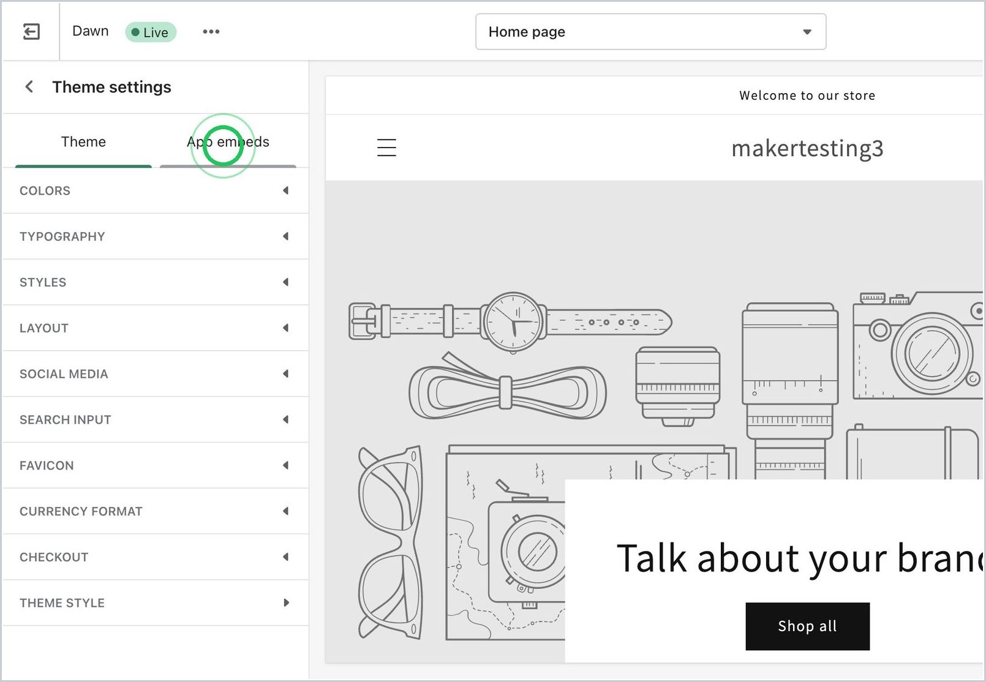Select the Talk about your brand heading
This screenshot has width=986, height=682.
click(x=800, y=558)
